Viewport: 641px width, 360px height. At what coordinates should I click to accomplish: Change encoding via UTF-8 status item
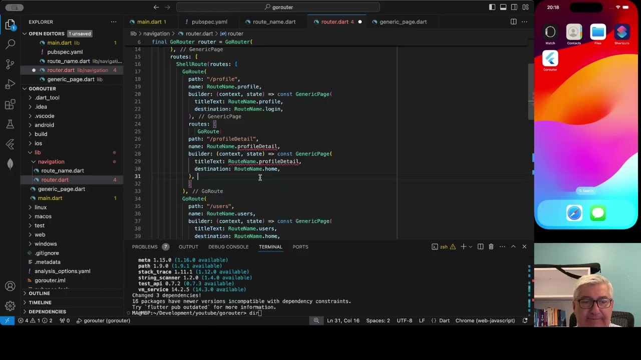click(404, 320)
